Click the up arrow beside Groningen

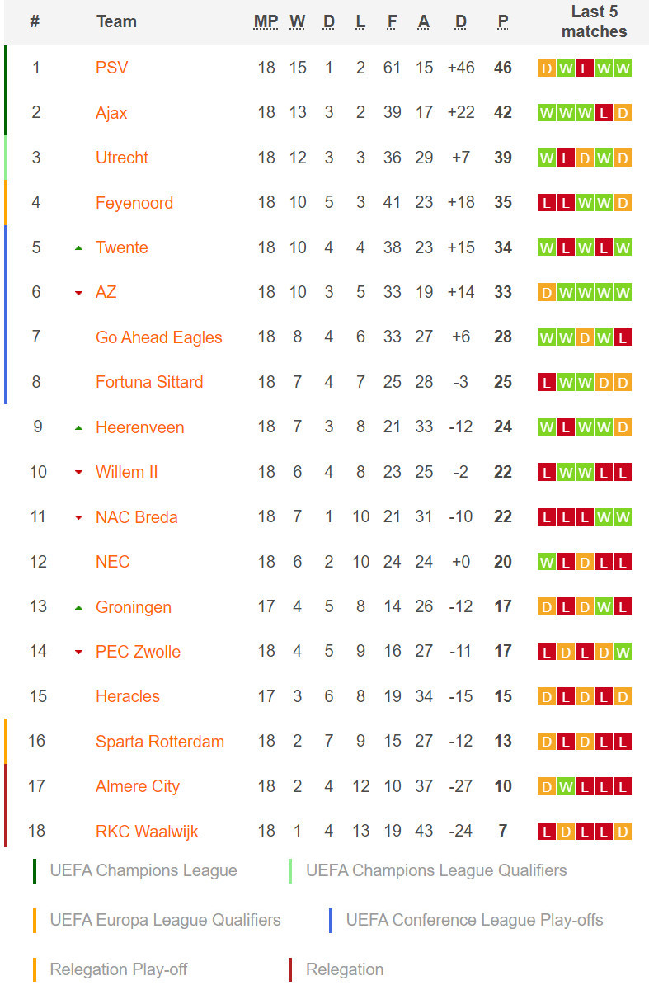point(79,607)
